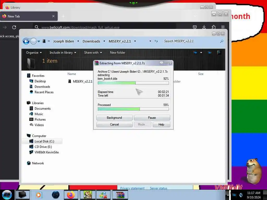Click the item_book4.dds file progress bar
267x200 pixels.
tap(133, 83)
